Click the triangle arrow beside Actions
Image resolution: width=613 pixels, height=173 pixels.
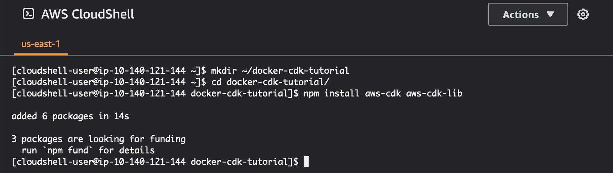point(550,15)
